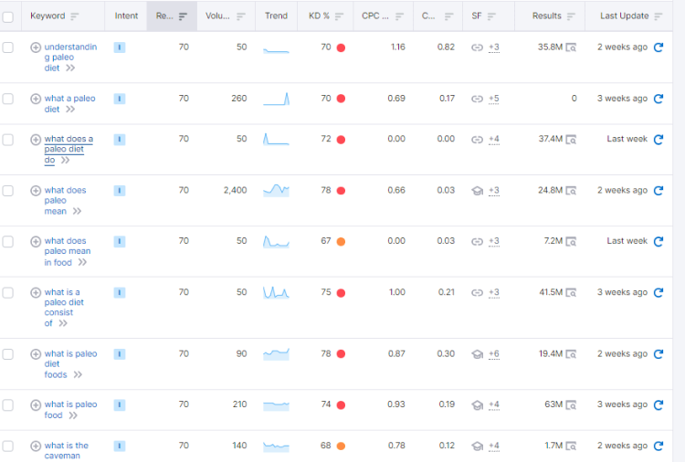Select checkbox for 'what does a paleo diet do'
This screenshot has width=685, height=462.
click(x=8, y=140)
